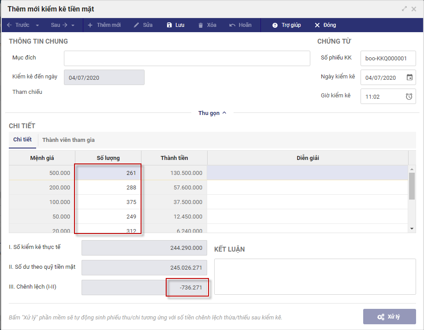
Task: Click the Trước back arrow button
Action: 18,25
